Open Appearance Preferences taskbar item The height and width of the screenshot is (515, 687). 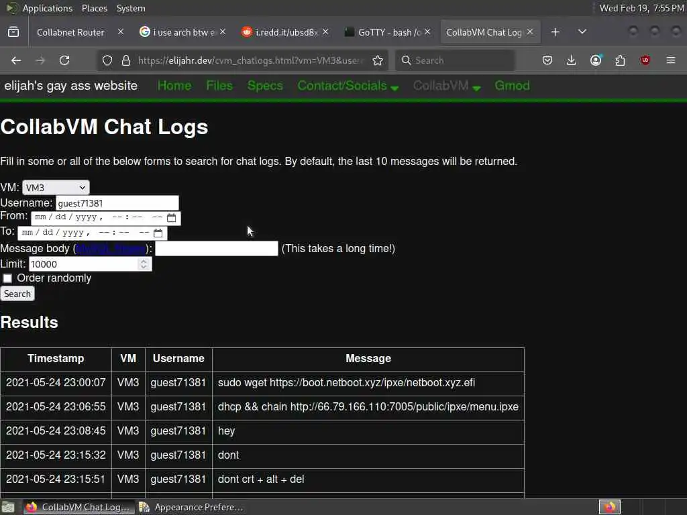click(191, 507)
